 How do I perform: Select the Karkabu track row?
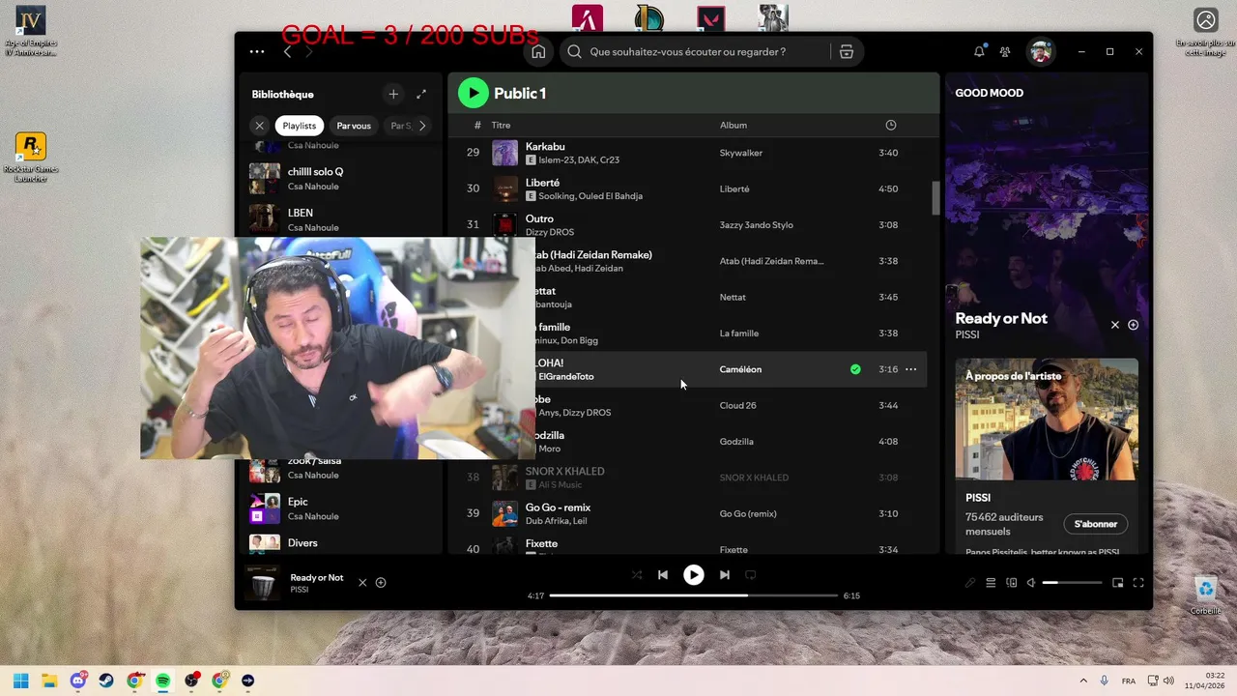point(694,153)
